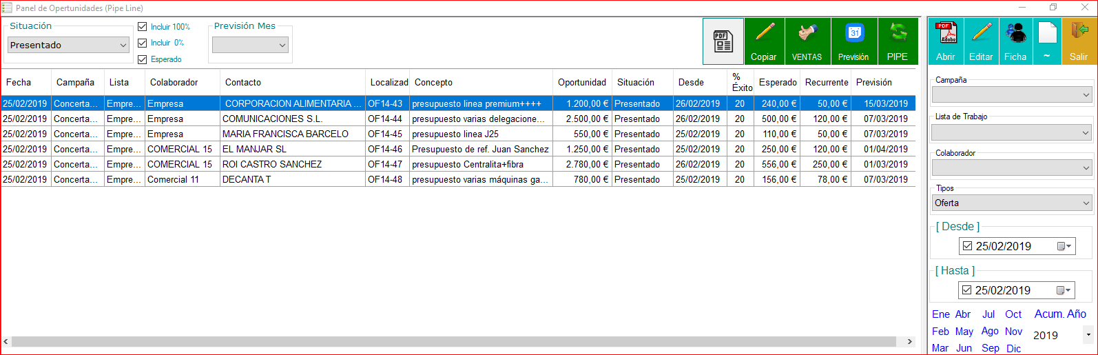This screenshot has width=1098, height=355.
Task: Expand the Lista de Trabajo dropdown
Action: pos(1011,132)
